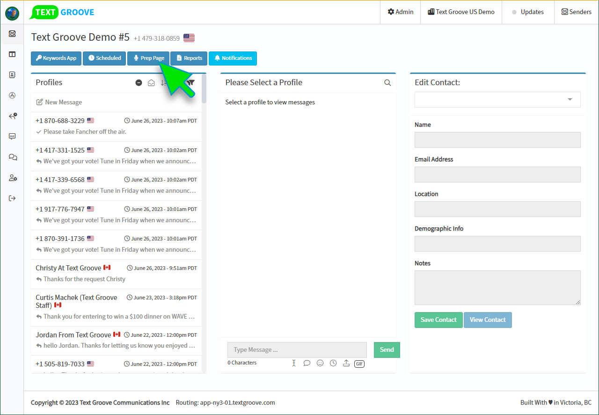Click the Email Address input field
Image resolution: width=599 pixels, height=415 pixels.
[x=497, y=175]
